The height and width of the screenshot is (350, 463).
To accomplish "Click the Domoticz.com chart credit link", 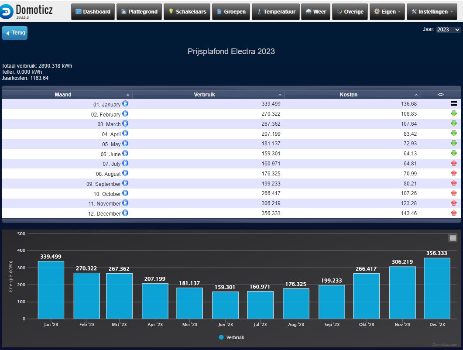I will pos(445,344).
